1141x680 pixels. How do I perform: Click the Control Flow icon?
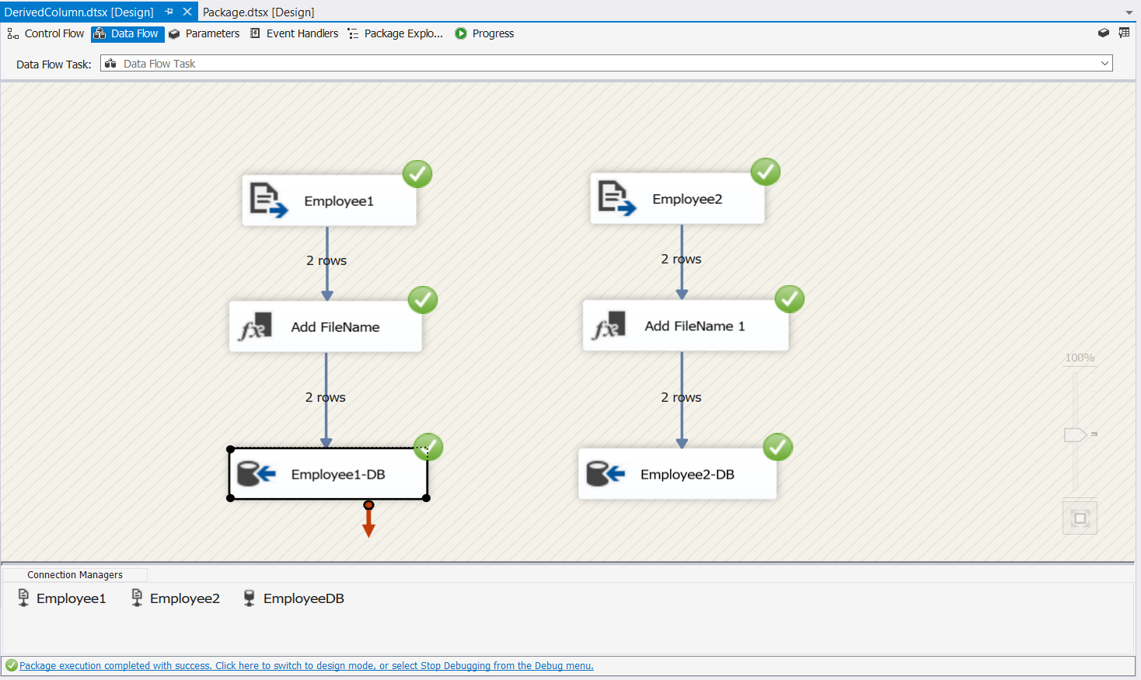(x=12, y=33)
